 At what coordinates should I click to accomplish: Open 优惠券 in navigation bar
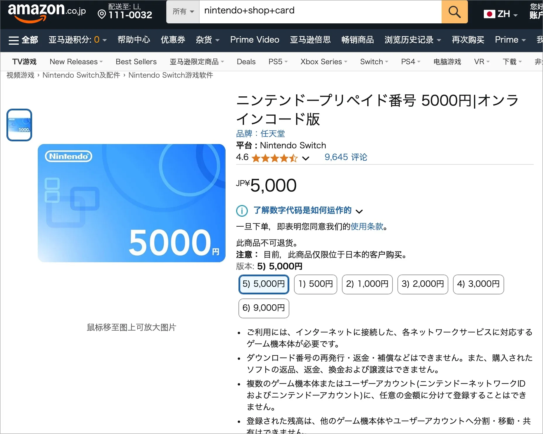[173, 40]
